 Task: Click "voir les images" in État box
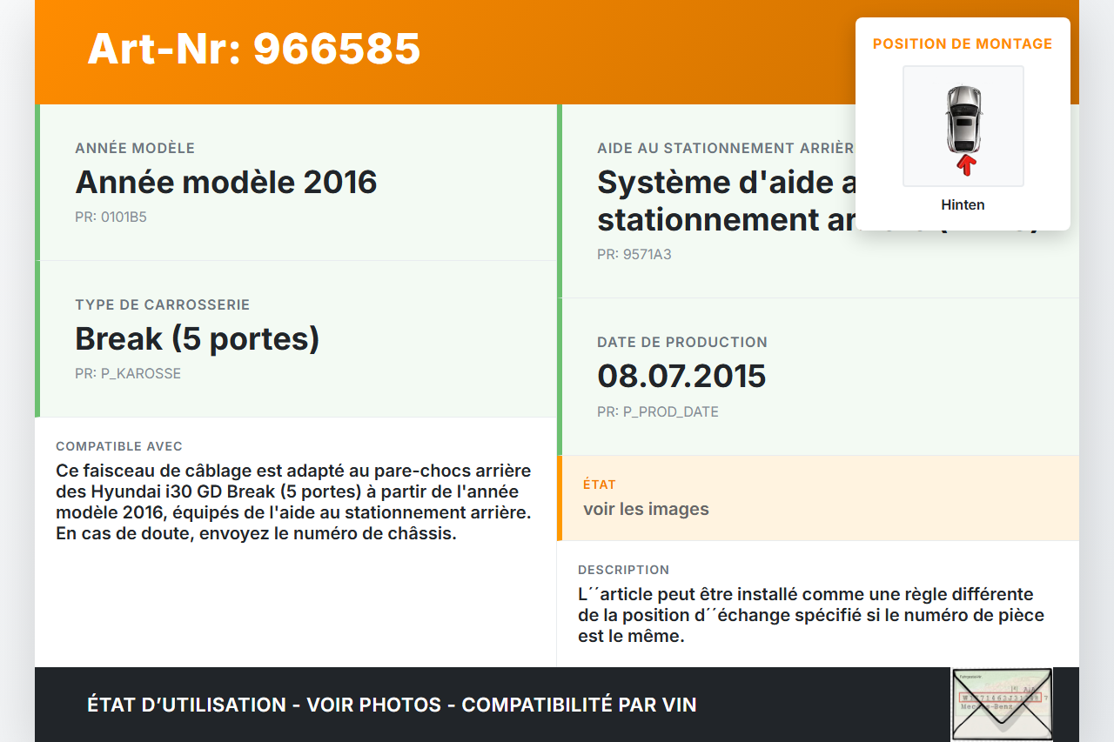pyautogui.click(x=646, y=509)
